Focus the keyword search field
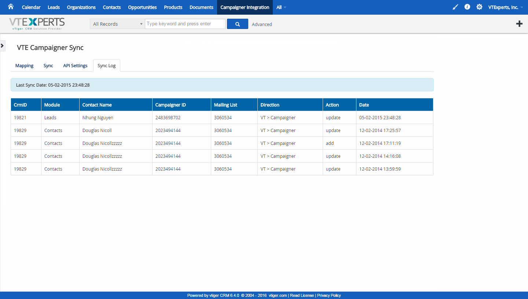528x299 pixels. coord(185,24)
